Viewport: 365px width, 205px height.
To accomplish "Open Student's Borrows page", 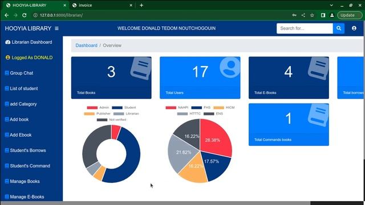I will (x=28, y=150).
